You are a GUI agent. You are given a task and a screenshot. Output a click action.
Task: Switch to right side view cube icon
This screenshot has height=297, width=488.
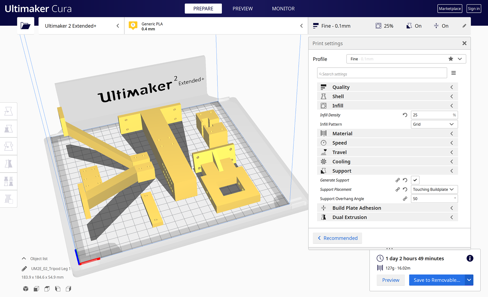(x=68, y=289)
